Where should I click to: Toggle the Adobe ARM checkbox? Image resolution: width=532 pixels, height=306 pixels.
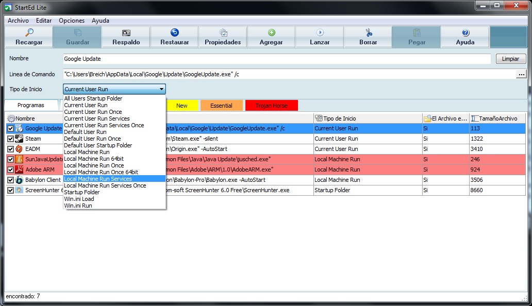10,169
